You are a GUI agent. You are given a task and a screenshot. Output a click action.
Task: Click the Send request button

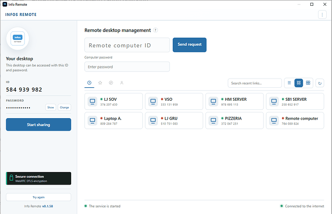click(190, 45)
